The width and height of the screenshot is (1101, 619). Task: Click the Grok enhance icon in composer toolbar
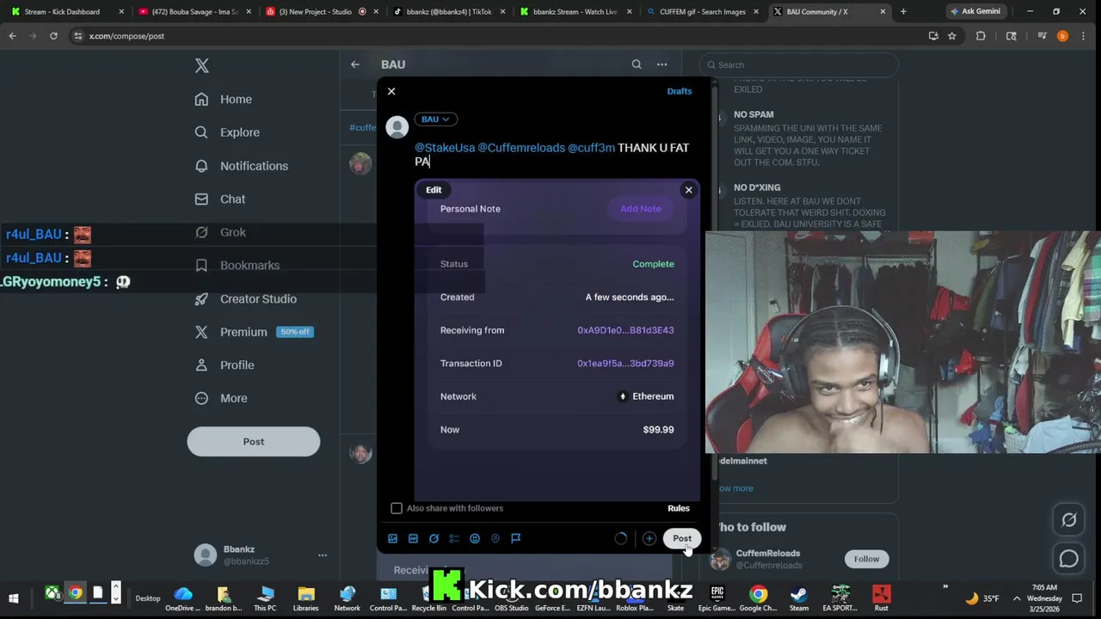coord(434,538)
